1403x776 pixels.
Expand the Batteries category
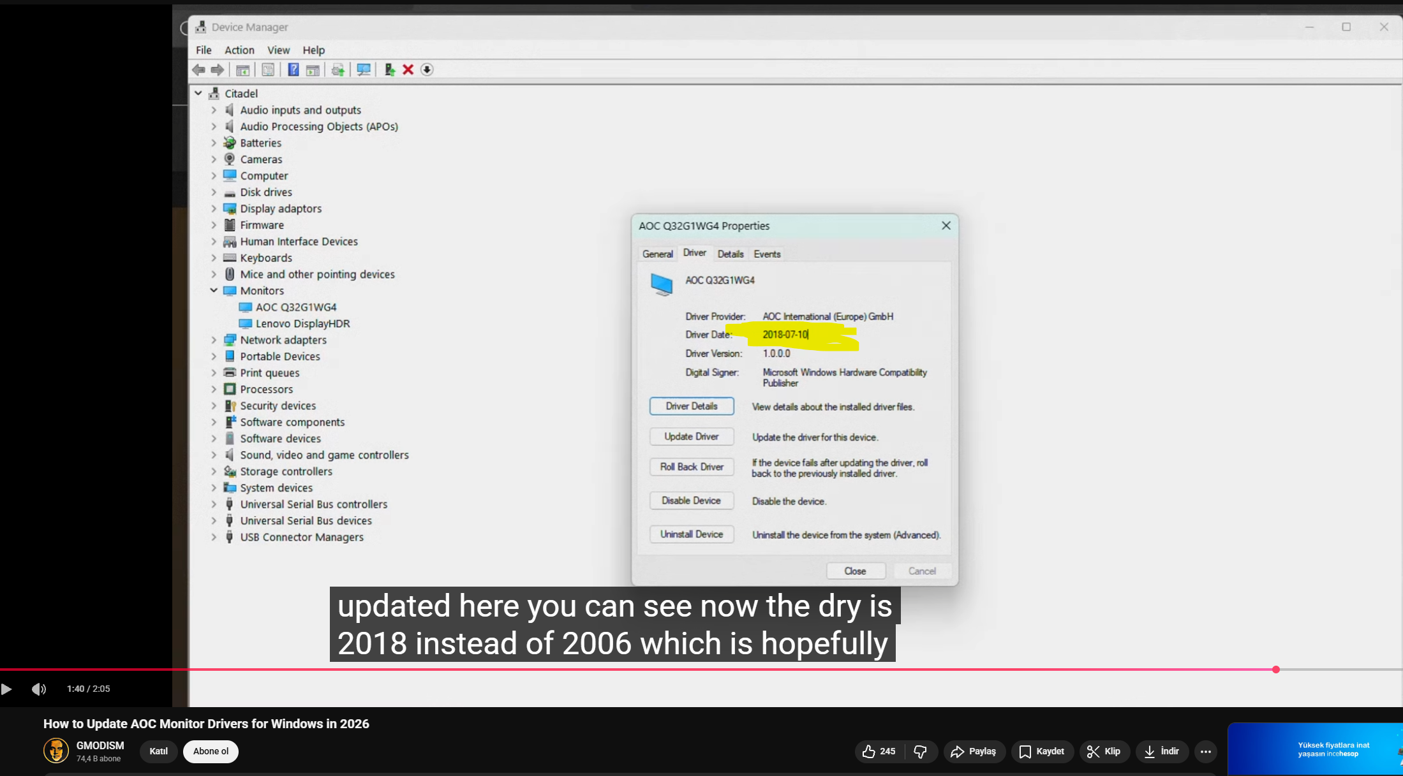[x=214, y=143]
